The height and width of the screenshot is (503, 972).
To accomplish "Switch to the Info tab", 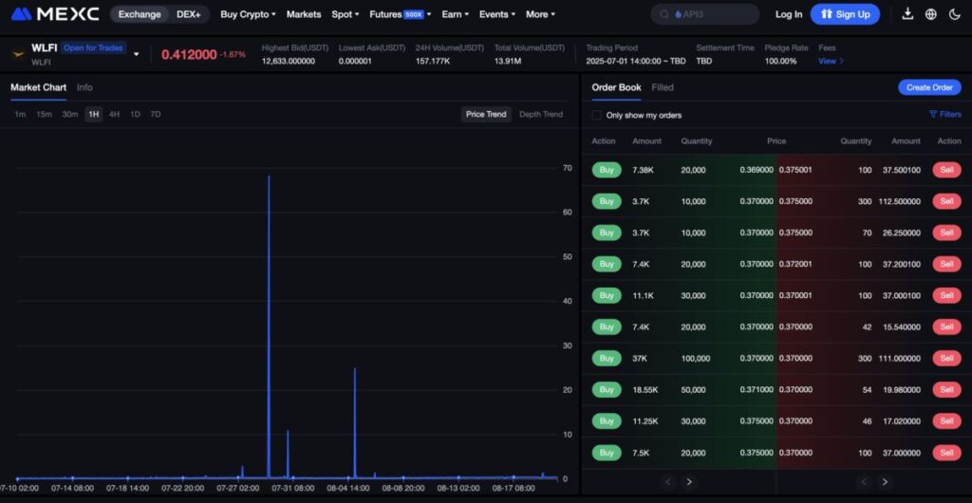I will (x=84, y=88).
